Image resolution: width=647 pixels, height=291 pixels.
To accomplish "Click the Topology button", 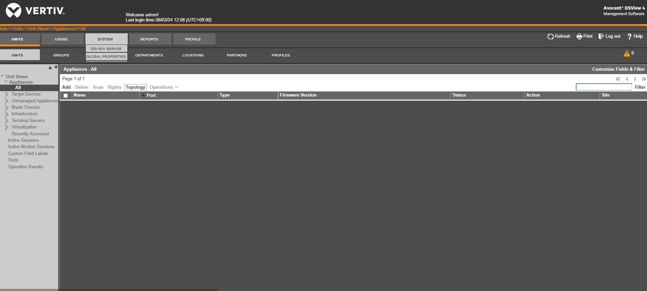I will [136, 87].
